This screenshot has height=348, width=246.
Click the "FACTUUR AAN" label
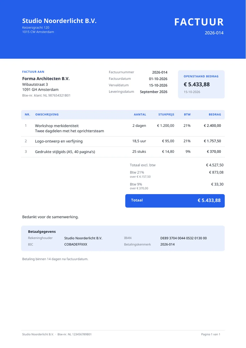(x=33, y=72)
